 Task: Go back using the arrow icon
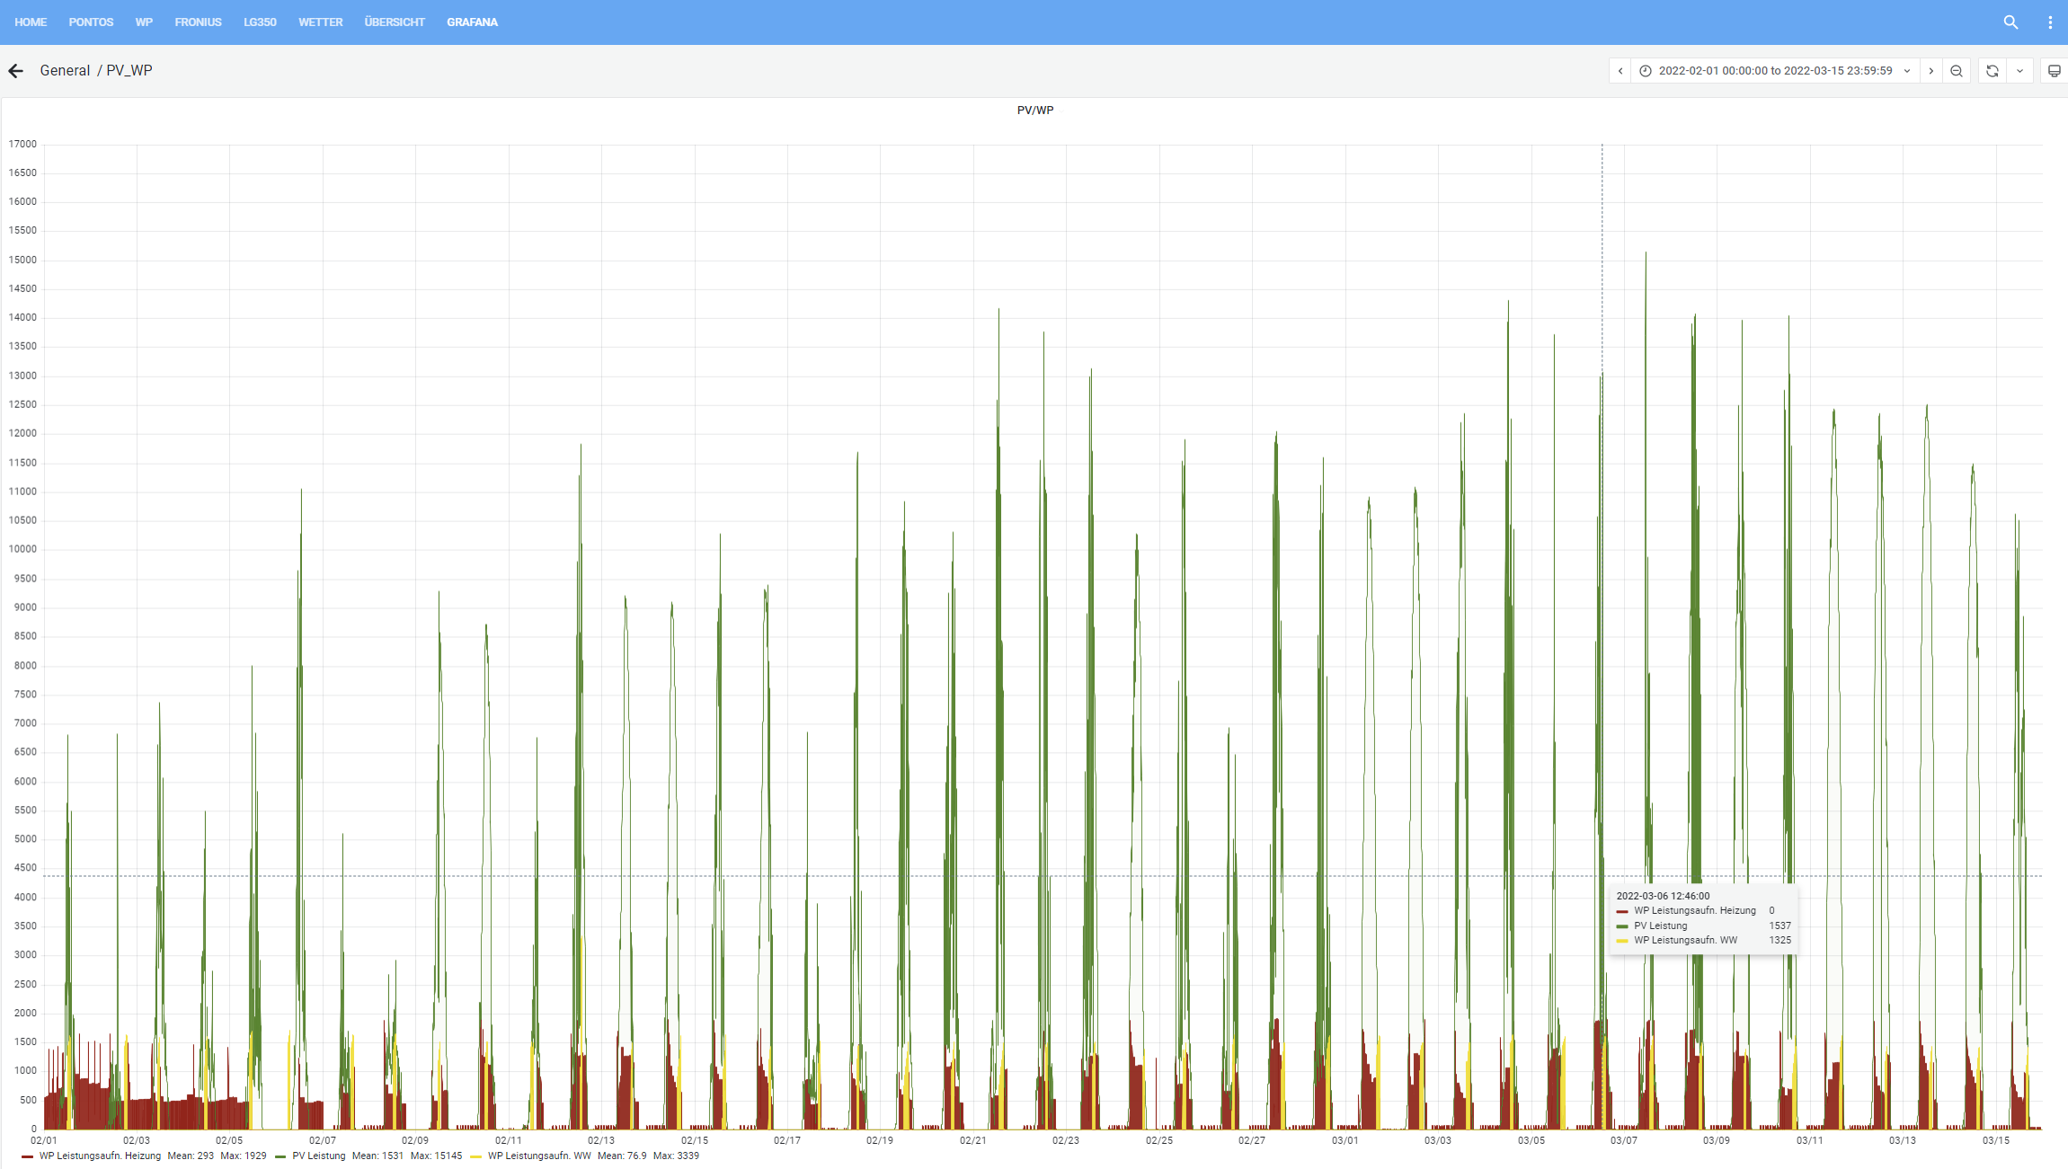tap(15, 71)
